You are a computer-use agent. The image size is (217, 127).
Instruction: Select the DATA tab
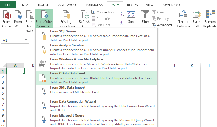(115, 5)
